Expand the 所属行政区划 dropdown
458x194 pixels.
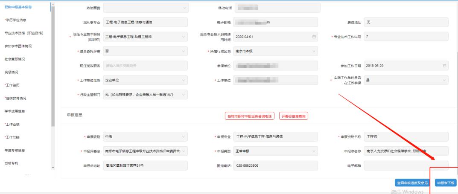[276, 51]
